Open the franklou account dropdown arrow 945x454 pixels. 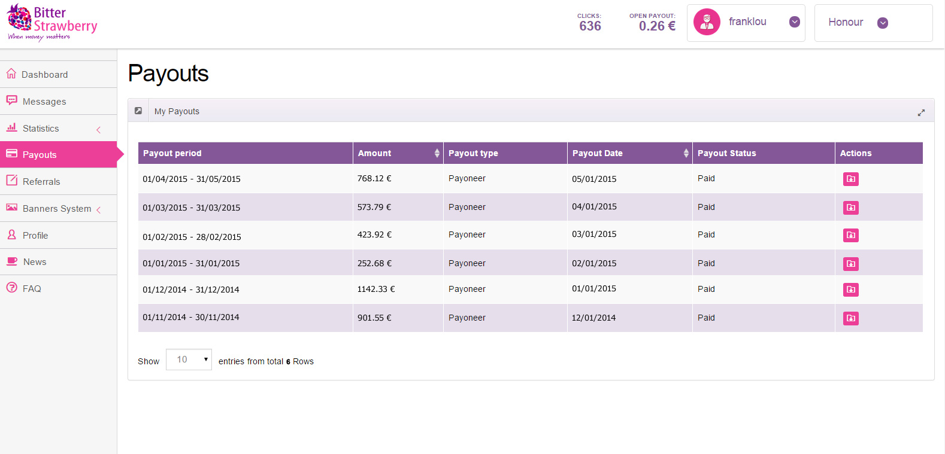(x=795, y=22)
